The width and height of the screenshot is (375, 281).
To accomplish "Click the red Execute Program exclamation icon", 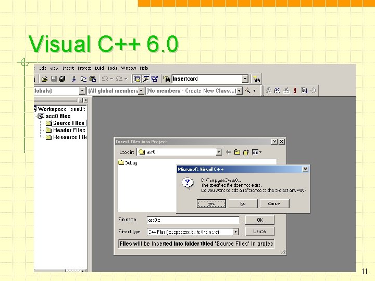I will (x=295, y=91).
